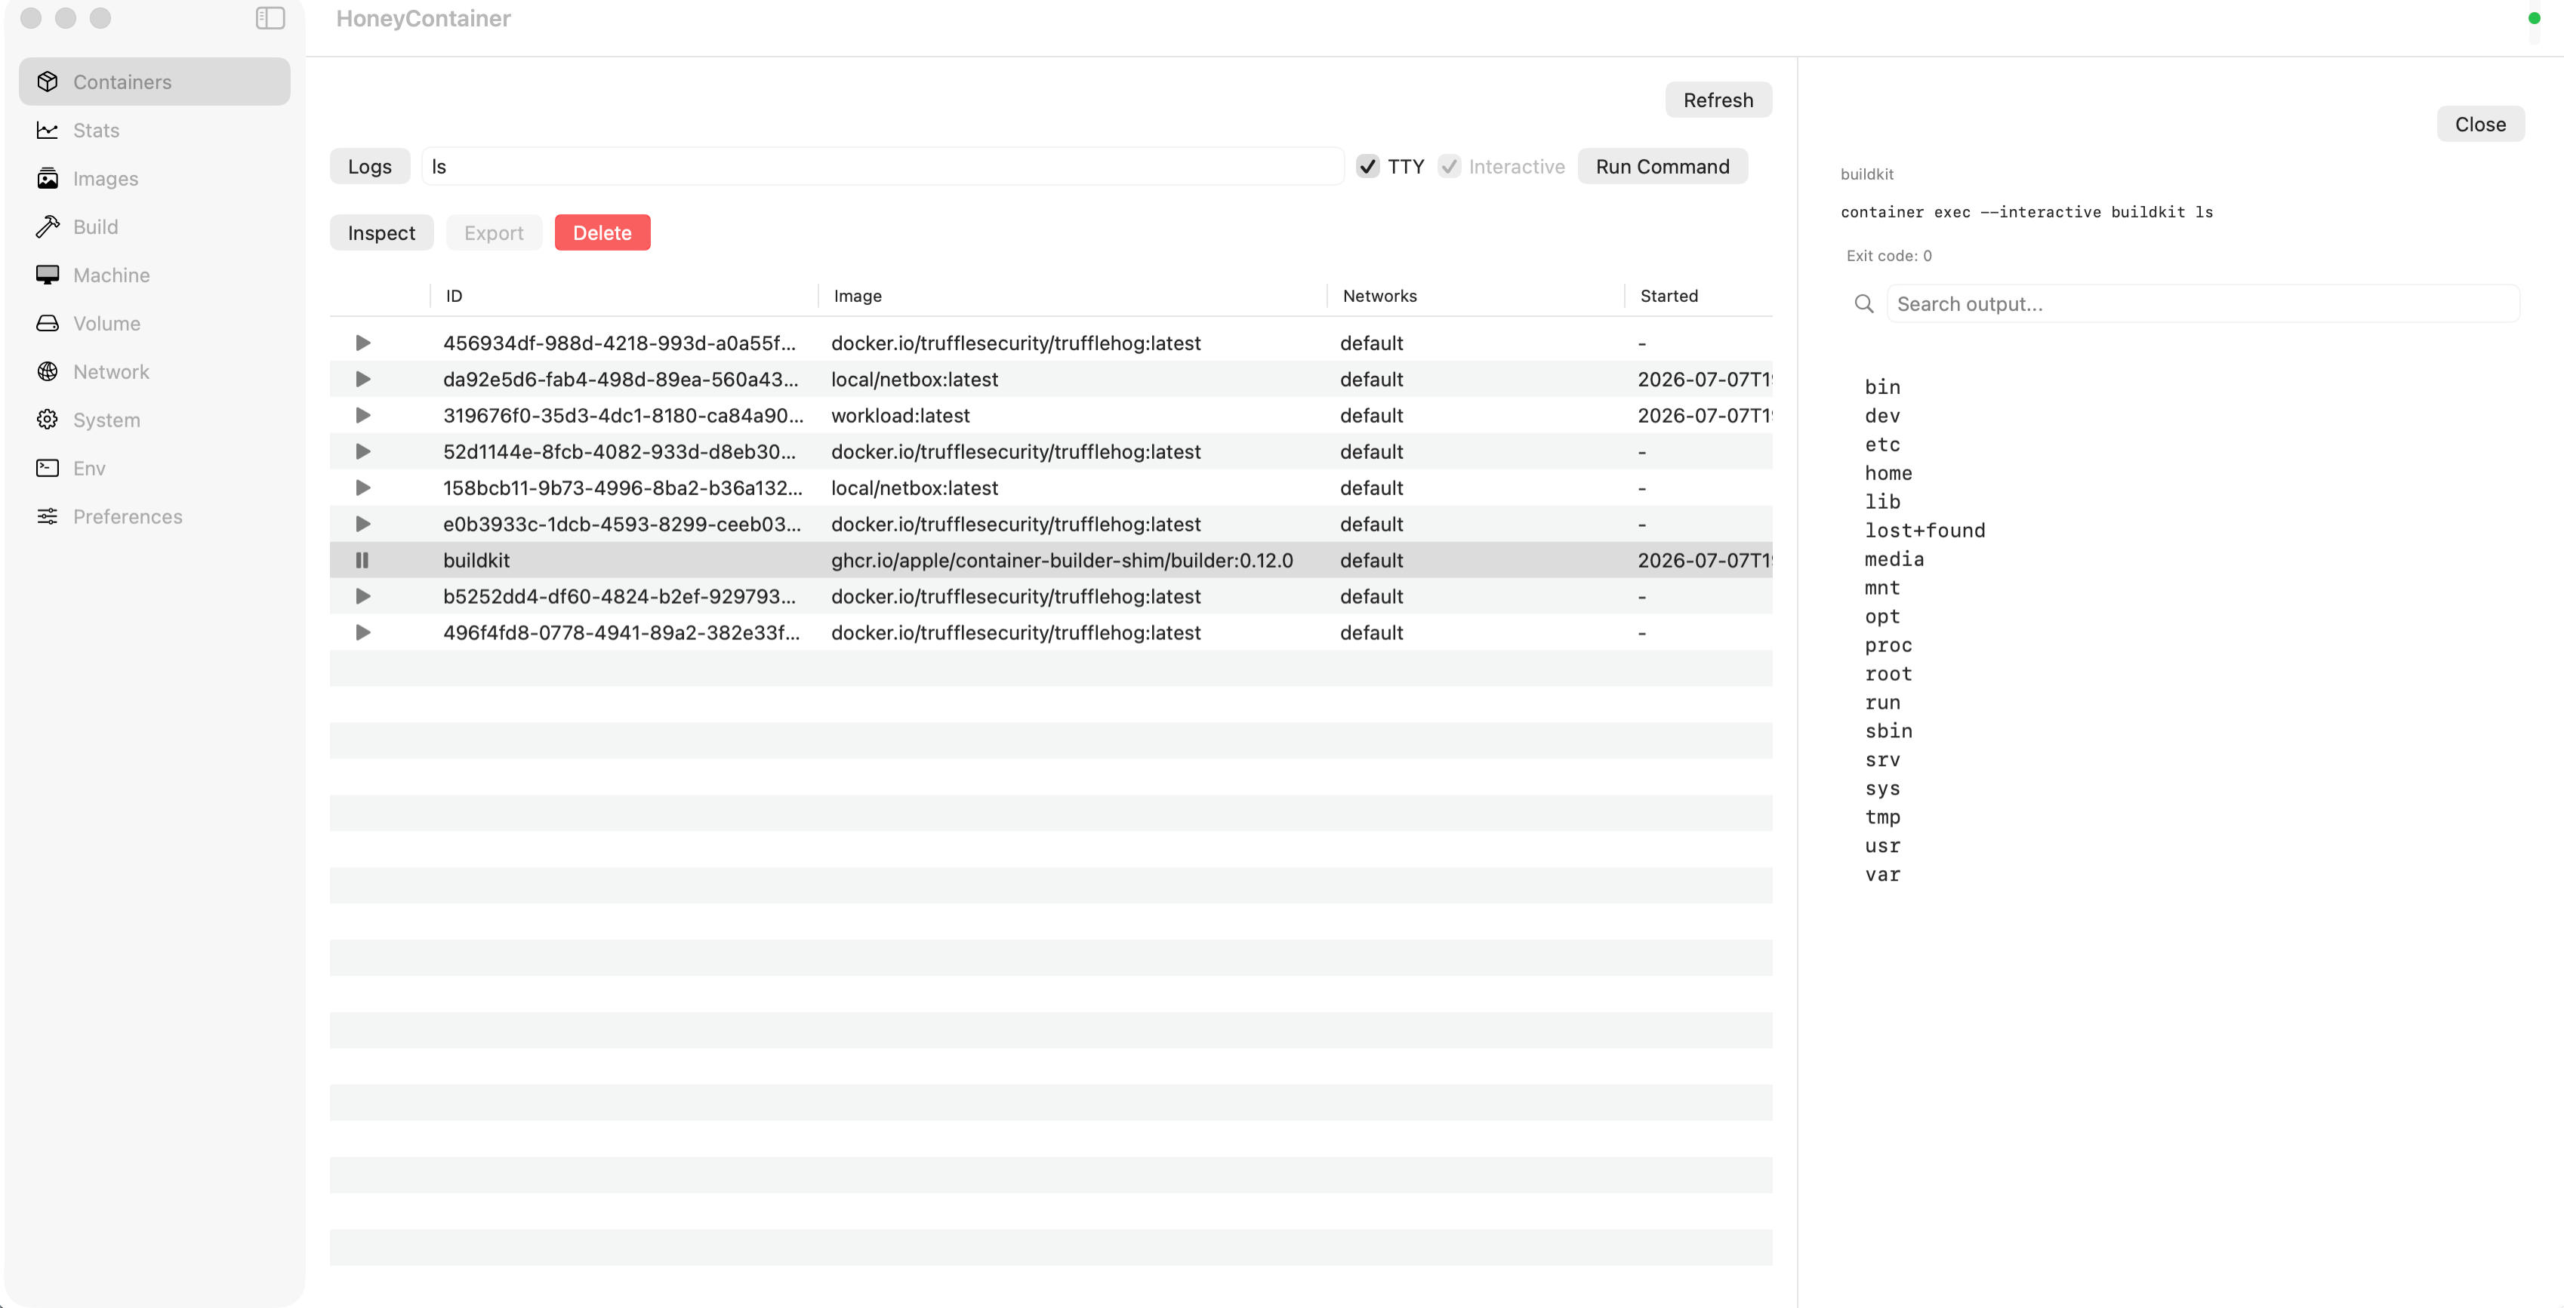The image size is (2564, 1308).
Task: Click the 'container exec --interactive buildkit ls' text
Action: click(2026, 212)
